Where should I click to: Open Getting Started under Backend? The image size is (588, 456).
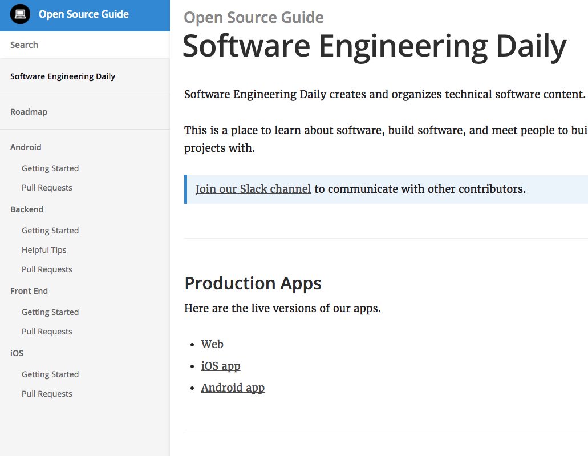click(x=50, y=231)
